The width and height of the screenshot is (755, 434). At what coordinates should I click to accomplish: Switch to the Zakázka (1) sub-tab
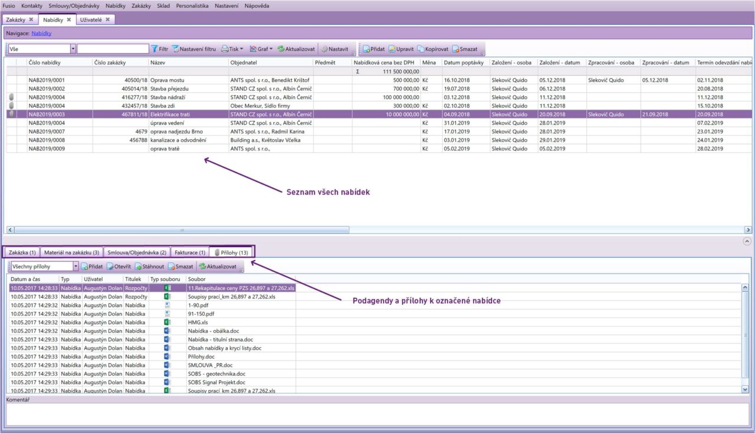click(22, 252)
